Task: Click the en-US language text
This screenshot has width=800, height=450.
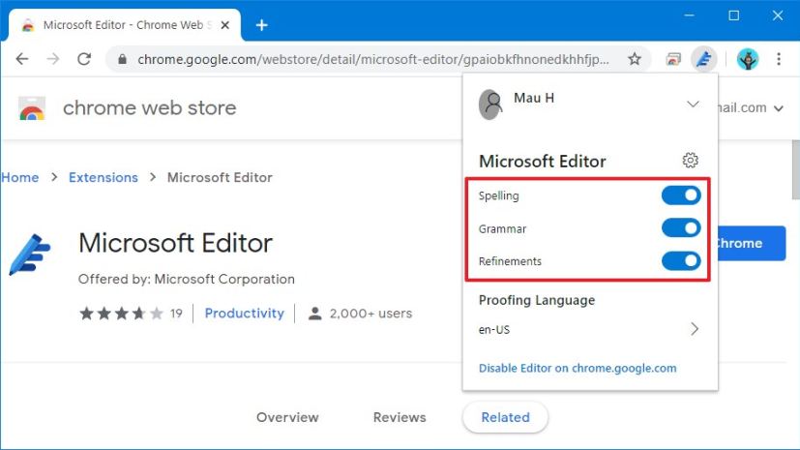Action: [x=494, y=330]
